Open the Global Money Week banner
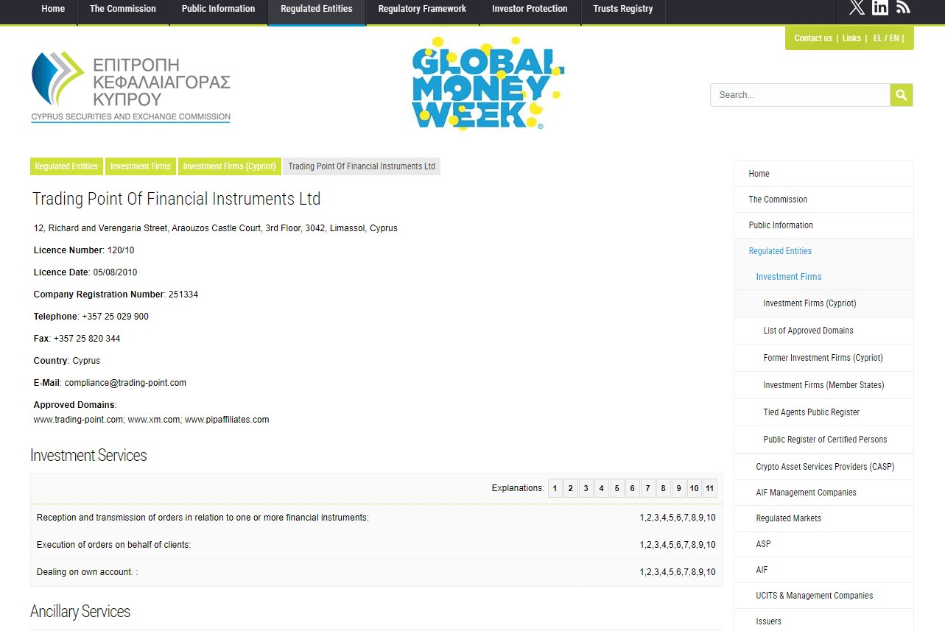Screen dimensions: 945x631 point(488,83)
